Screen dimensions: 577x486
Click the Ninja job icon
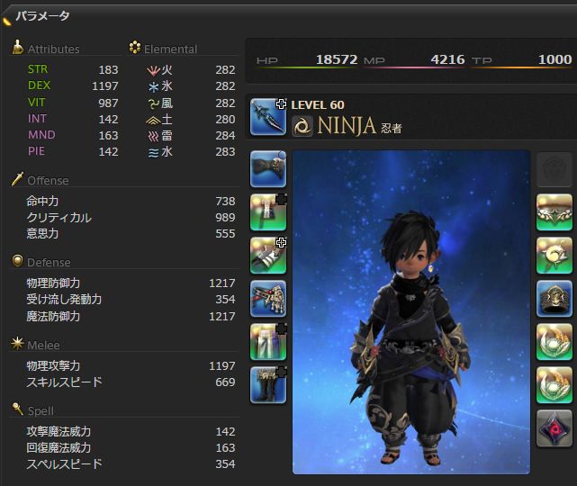(x=302, y=126)
